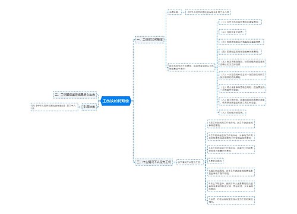
Task: Select the left-side [1]《中华人民共和国社会保险法》 citation node
Action: (55, 107)
